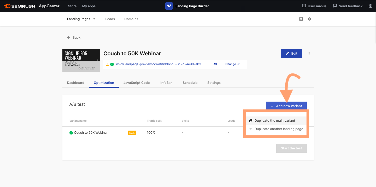This screenshot has height=187, width=376.
Task: Click the Edit button
Action: (291, 53)
